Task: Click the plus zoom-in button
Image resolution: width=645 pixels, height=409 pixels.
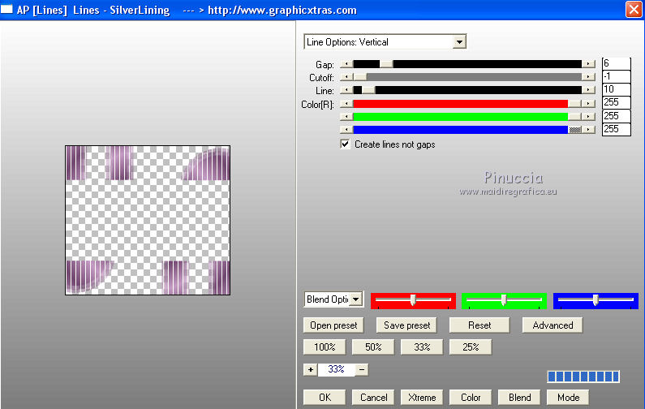Action: 311,369
